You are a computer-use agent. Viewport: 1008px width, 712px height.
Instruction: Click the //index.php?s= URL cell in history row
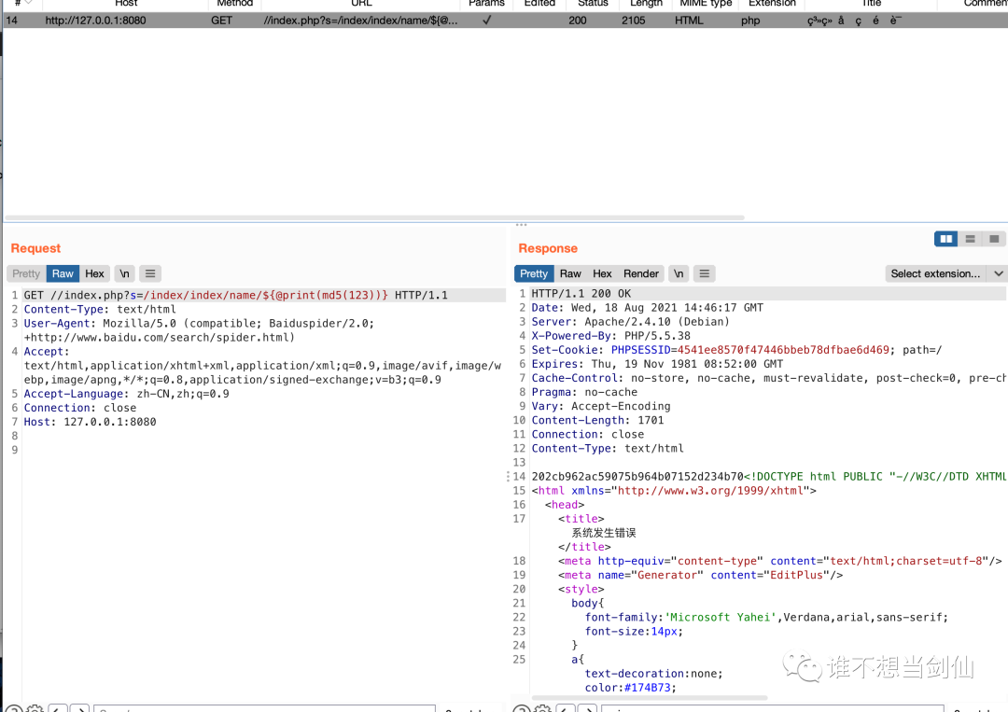pyautogui.click(x=360, y=21)
